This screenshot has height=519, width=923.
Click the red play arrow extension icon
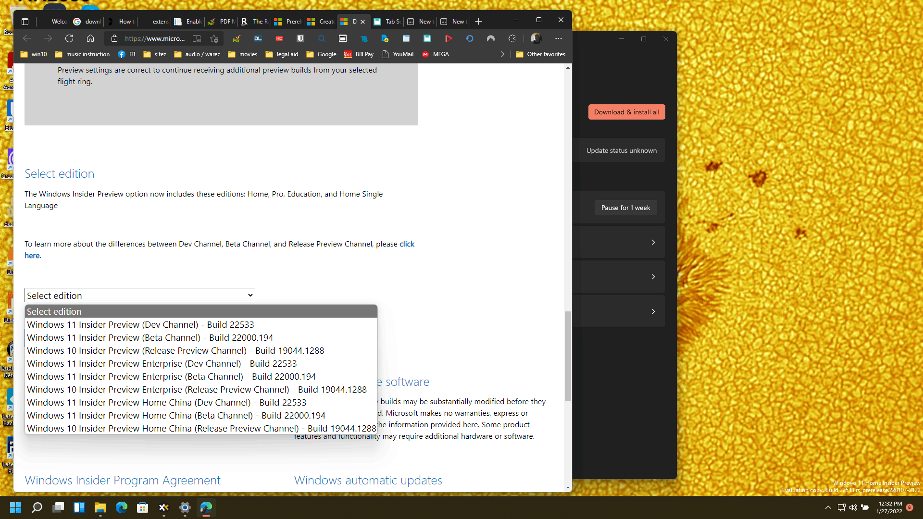pos(449,38)
